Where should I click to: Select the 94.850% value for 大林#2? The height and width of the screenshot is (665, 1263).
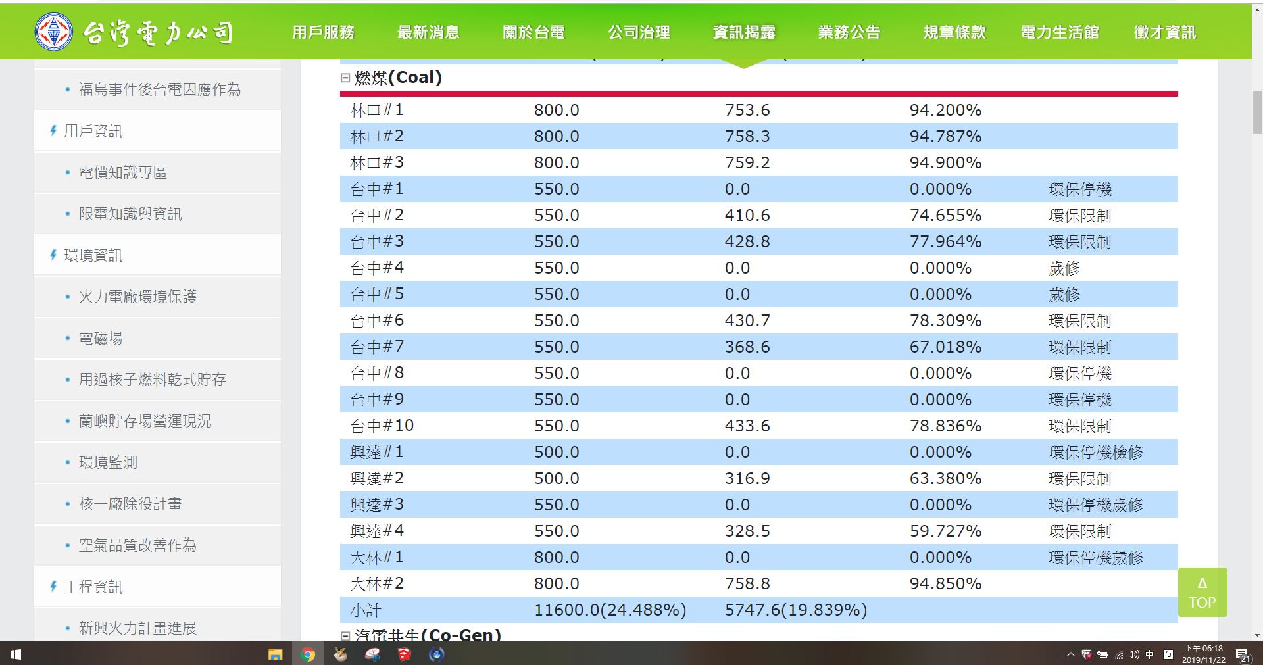(945, 583)
